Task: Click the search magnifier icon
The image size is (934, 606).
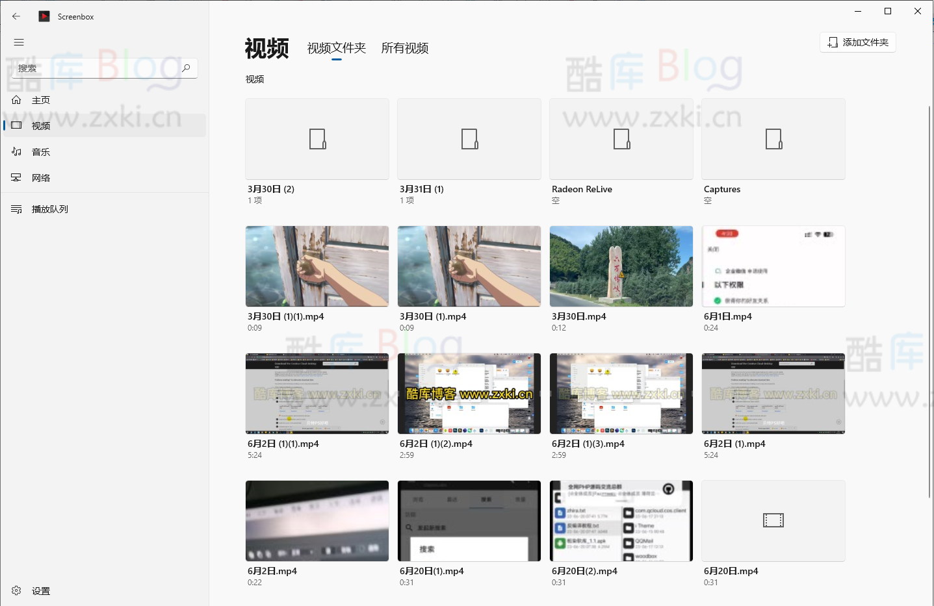Action: pos(187,68)
